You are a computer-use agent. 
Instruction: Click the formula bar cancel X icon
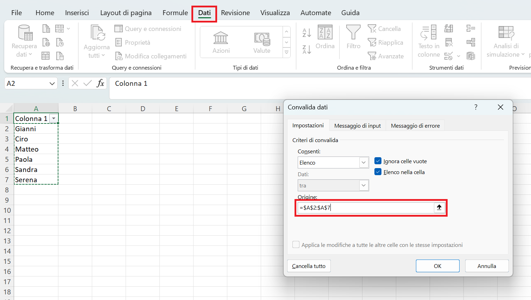tap(75, 83)
